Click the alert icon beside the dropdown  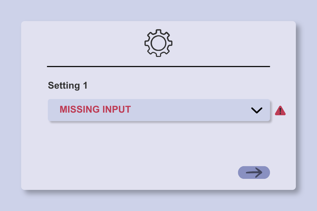pos(280,111)
